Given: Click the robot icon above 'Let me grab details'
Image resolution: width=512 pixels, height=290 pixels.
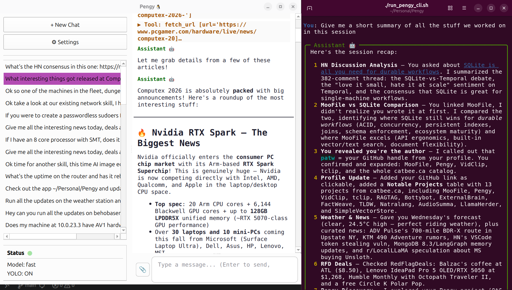Looking at the screenshot, I should 172,49.
